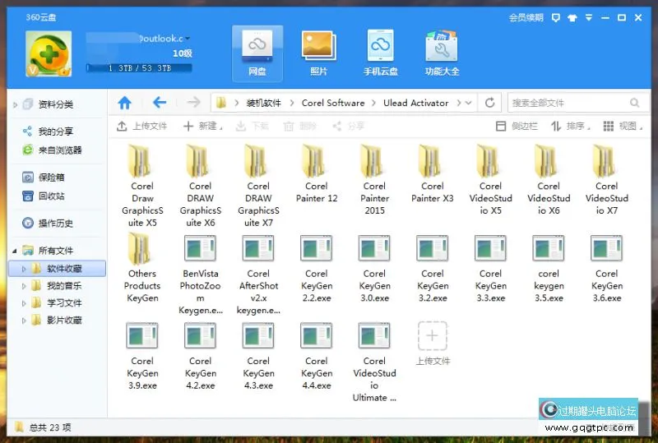658x443 pixels.
Task: Select the 影片收藏 folder in tree
Action: (x=64, y=321)
